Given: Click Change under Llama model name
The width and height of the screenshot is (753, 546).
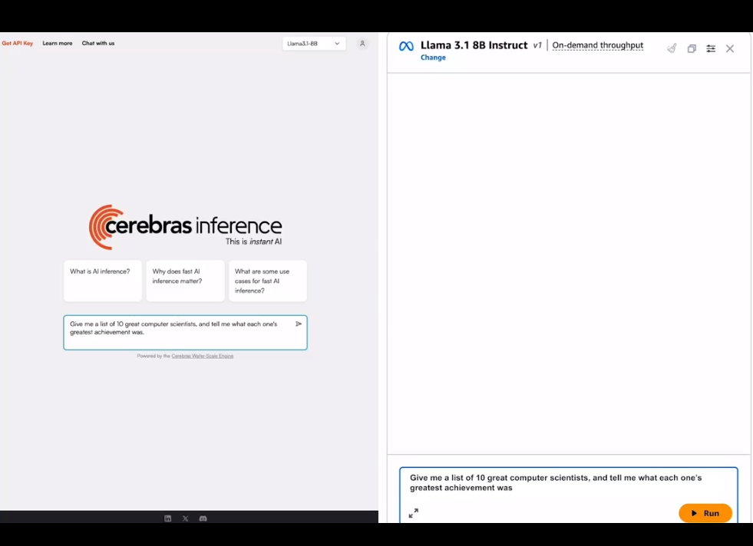Looking at the screenshot, I should point(433,58).
